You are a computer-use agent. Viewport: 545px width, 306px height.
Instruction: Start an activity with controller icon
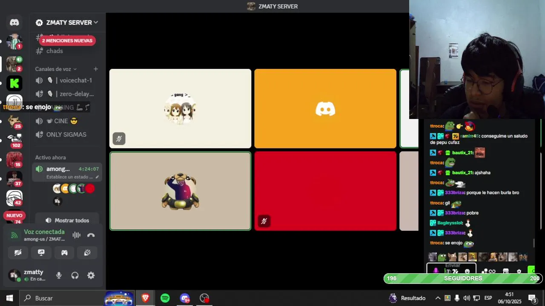[x=64, y=252]
